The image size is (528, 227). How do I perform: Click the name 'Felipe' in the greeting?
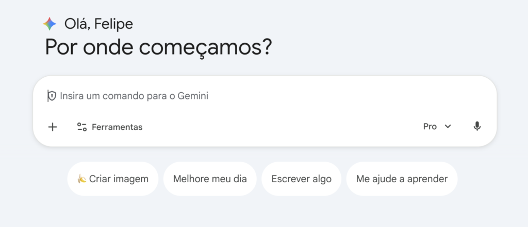click(114, 24)
